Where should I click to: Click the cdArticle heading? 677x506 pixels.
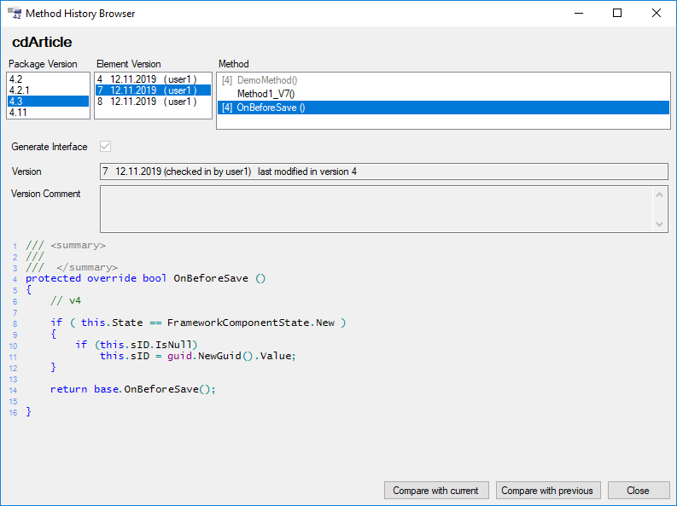tap(42, 43)
